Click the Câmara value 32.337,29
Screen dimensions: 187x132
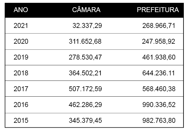point(87,26)
